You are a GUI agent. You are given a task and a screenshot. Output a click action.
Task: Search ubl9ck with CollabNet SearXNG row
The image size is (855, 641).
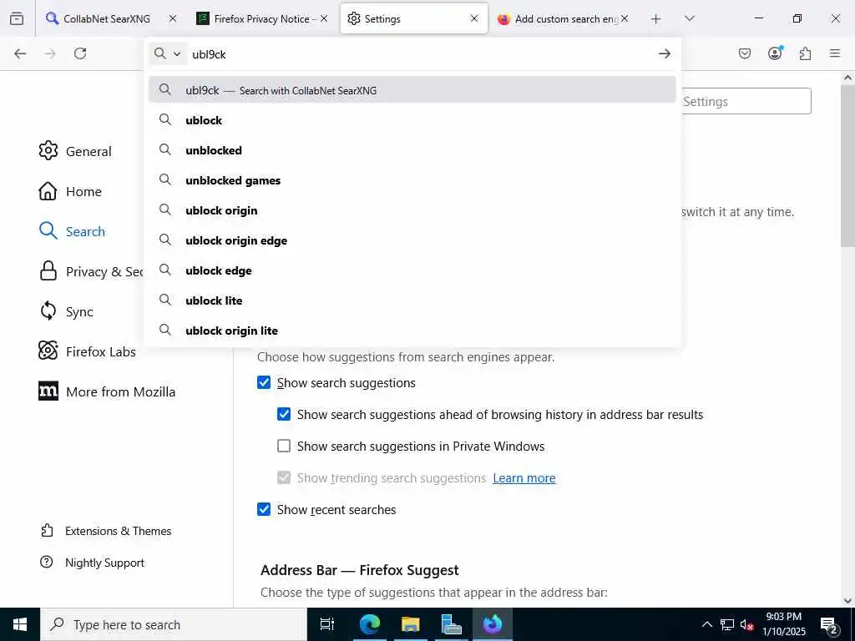(x=412, y=90)
